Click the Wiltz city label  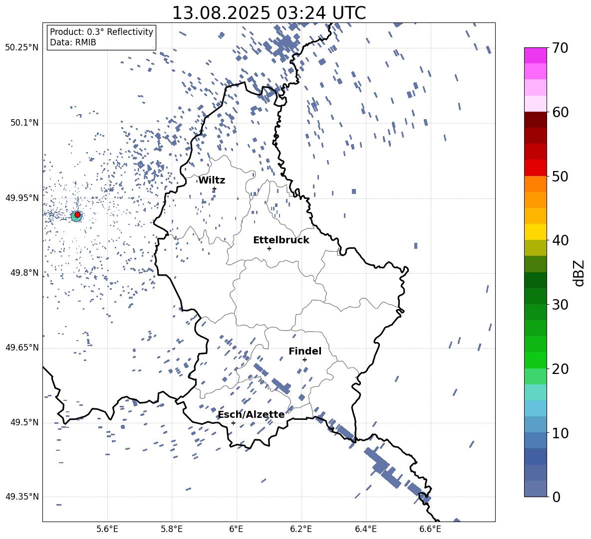[x=212, y=180]
